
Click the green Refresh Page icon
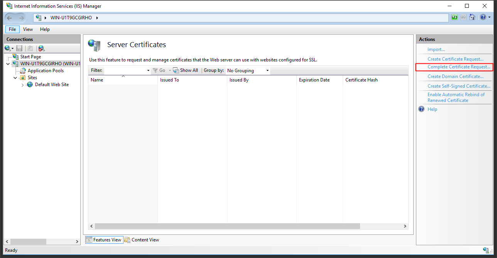click(454, 17)
